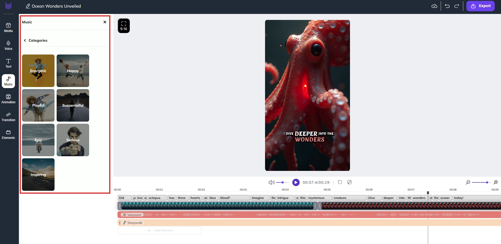The height and width of the screenshot is (244, 501).
Task: Click the cloud save icon
Action: click(x=434, y=6)
